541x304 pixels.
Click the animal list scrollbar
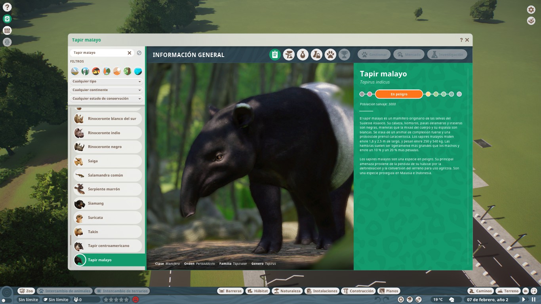point(71,240)
